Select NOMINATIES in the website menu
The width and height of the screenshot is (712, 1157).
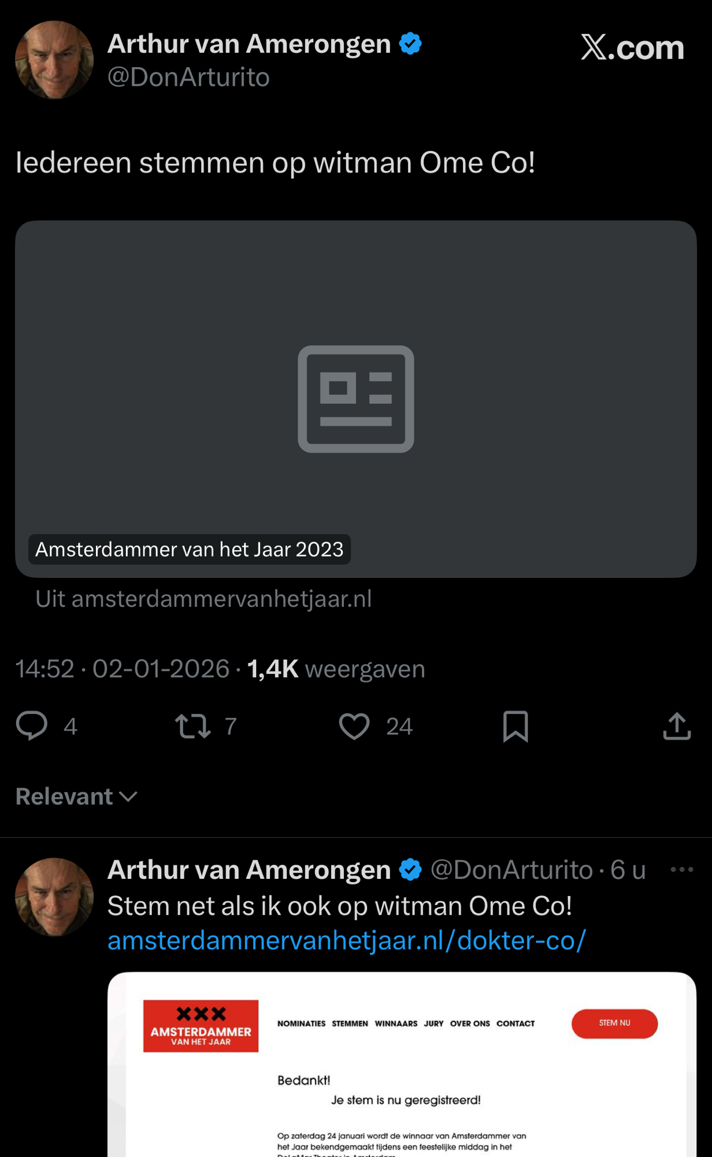click(301, 1023)
